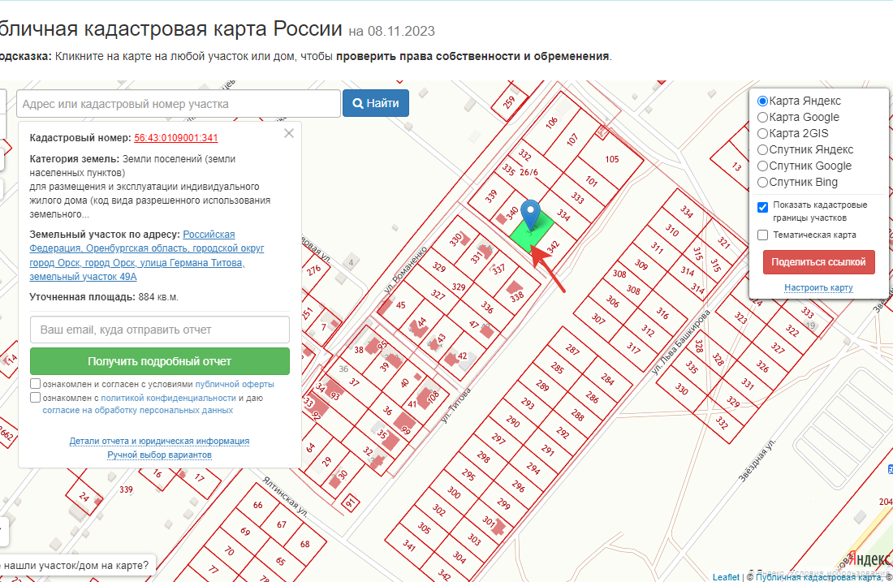Click parcel 17 on the map
This screenshot has width=893, height=582.
click(x=199, y=477)
